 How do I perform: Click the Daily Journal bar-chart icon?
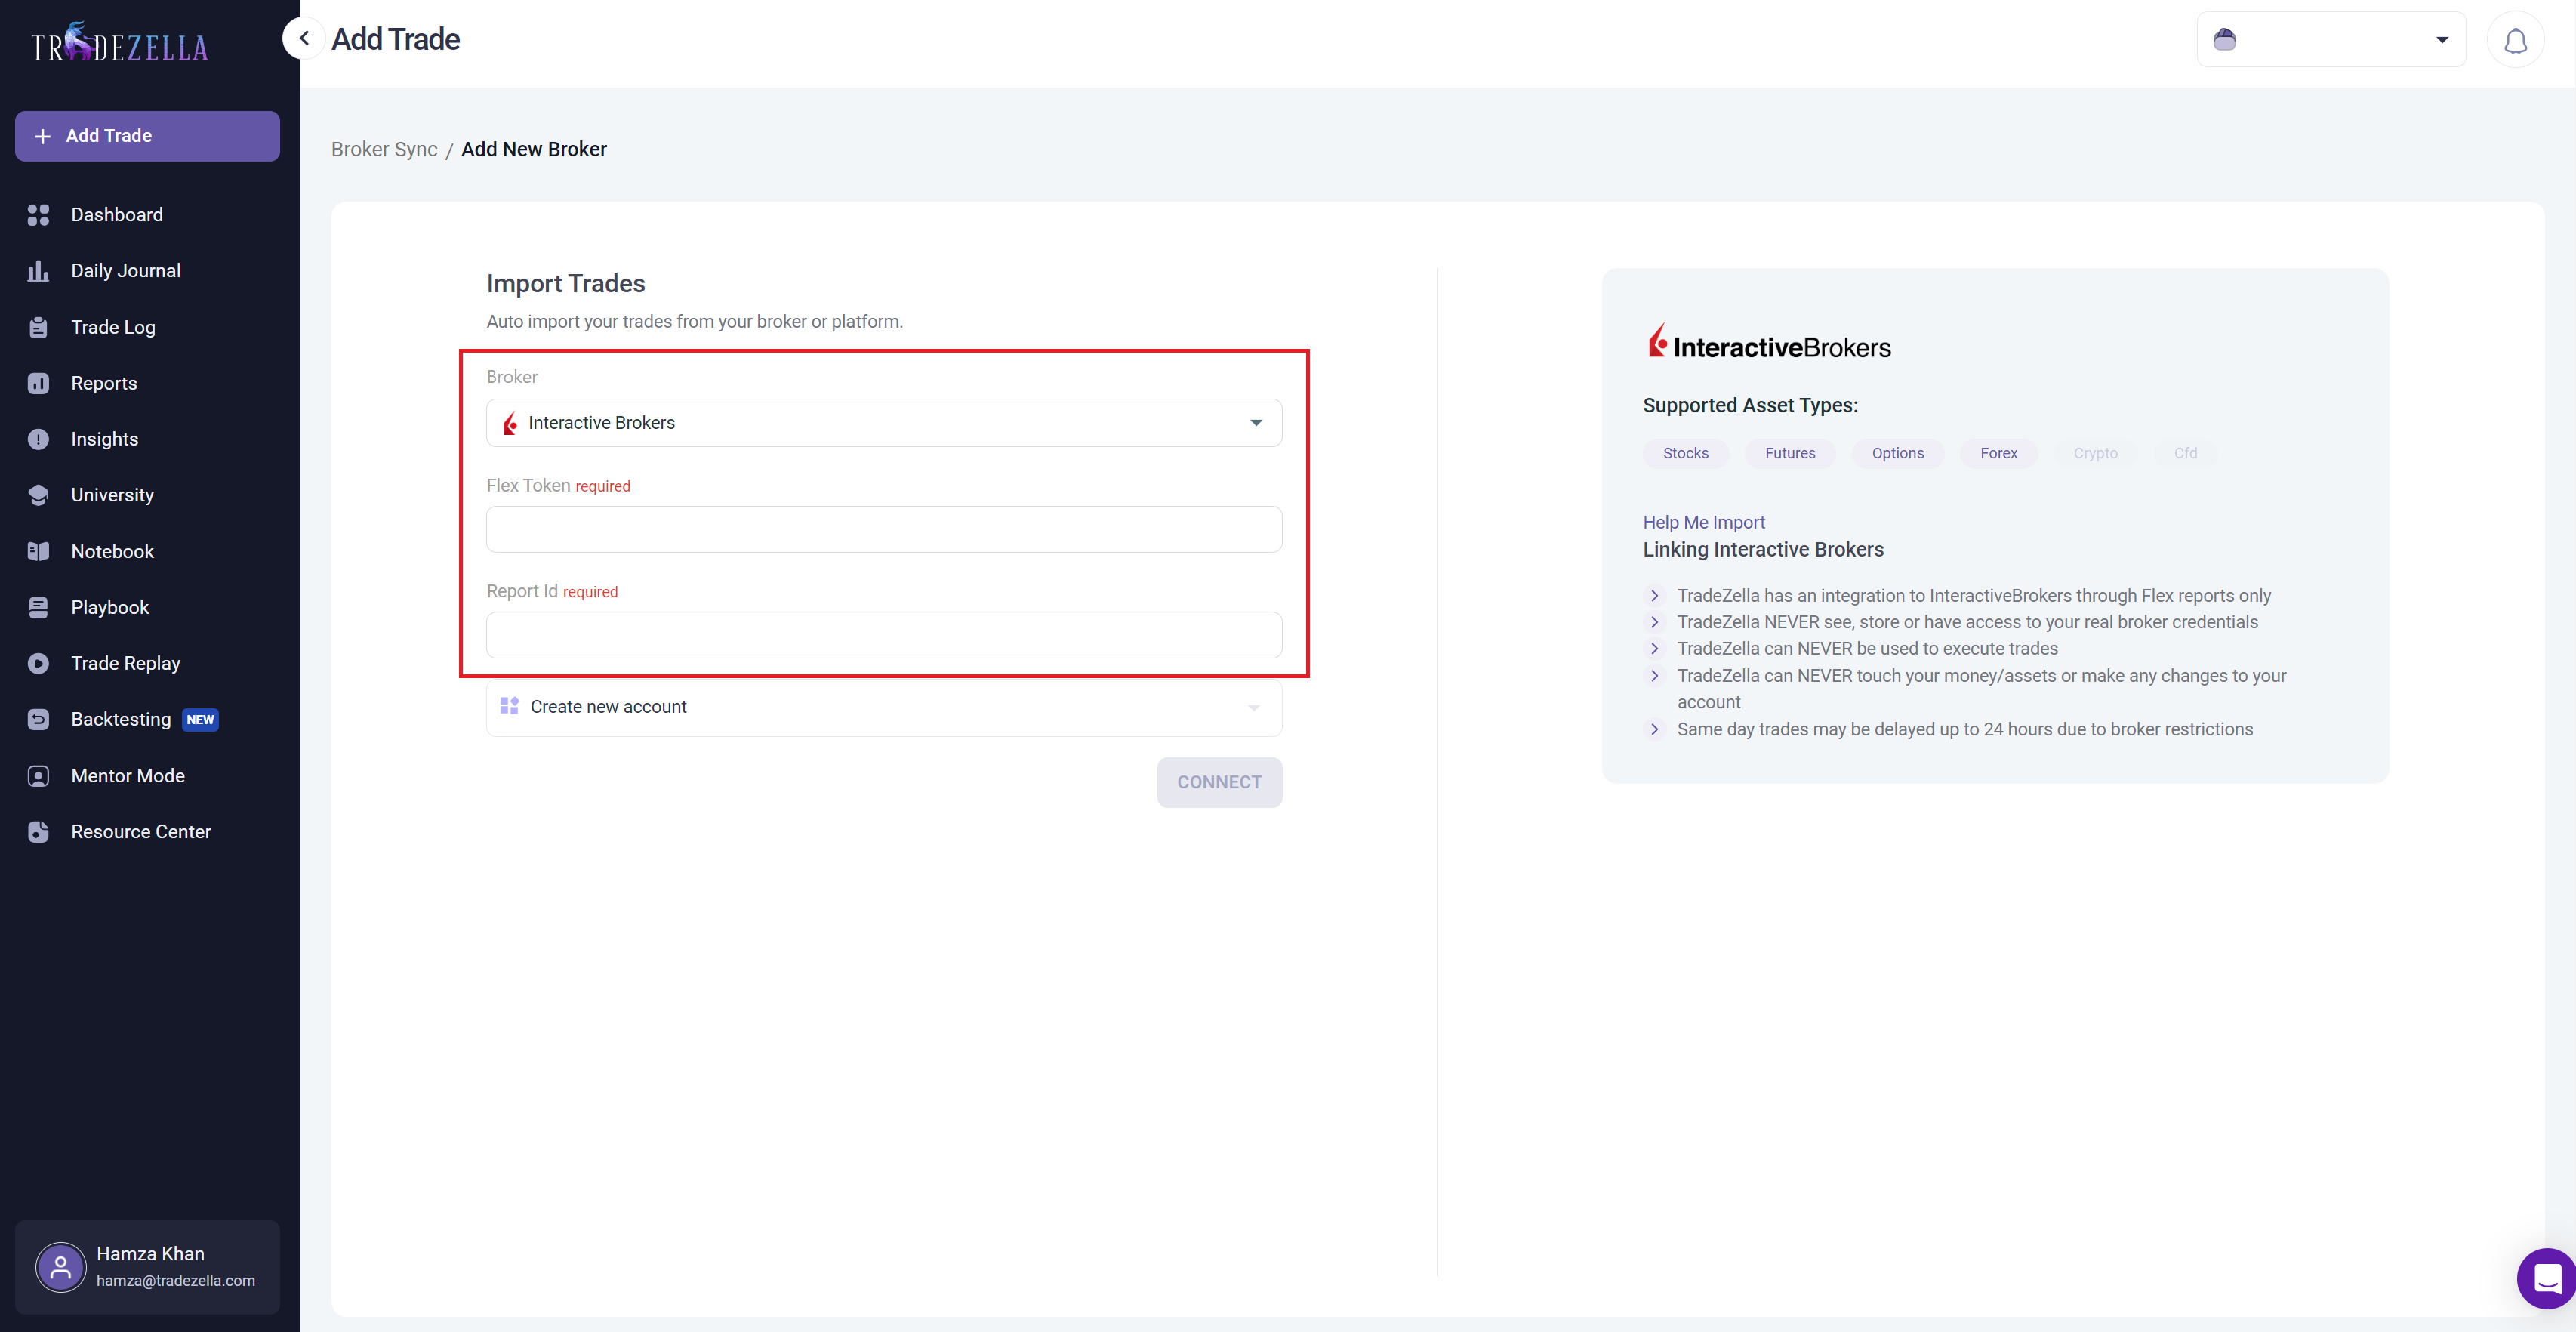(38, 271)
